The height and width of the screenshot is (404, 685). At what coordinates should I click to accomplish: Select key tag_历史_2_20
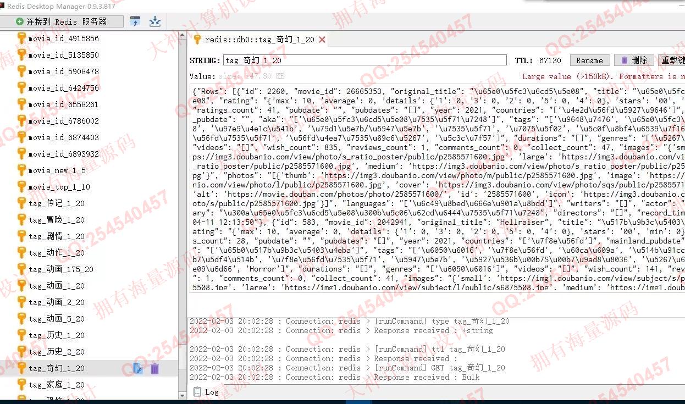click(x=57, y=352)
